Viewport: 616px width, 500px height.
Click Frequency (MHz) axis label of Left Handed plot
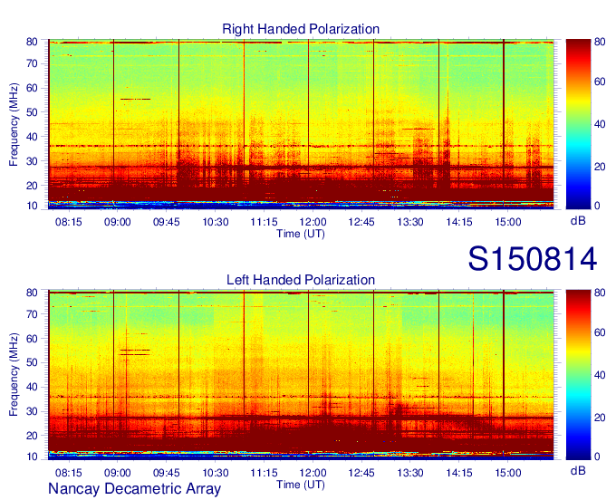[x=14, y=375]
